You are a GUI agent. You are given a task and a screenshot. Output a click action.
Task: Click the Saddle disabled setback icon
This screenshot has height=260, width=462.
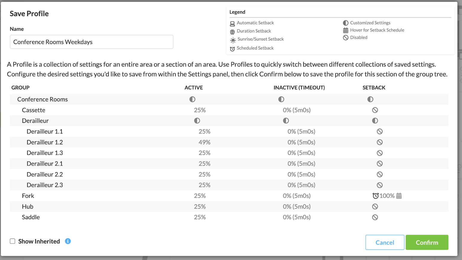pyautogui.click(x=375, y=217)
